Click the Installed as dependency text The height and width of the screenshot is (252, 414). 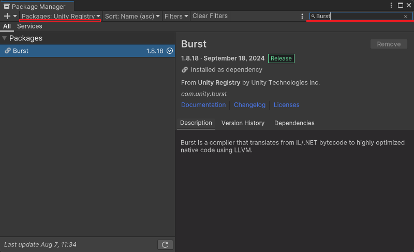coord(227,70)
